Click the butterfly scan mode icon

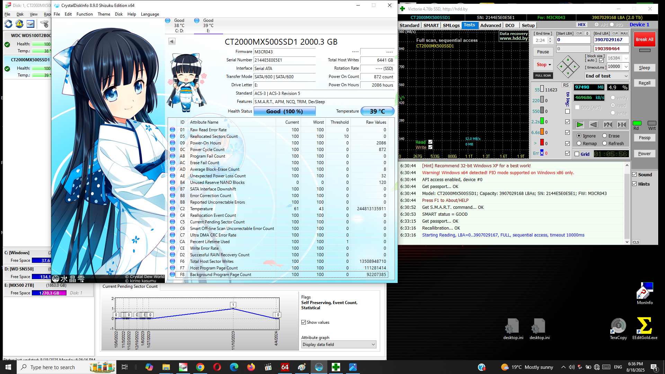pos(622,125)
